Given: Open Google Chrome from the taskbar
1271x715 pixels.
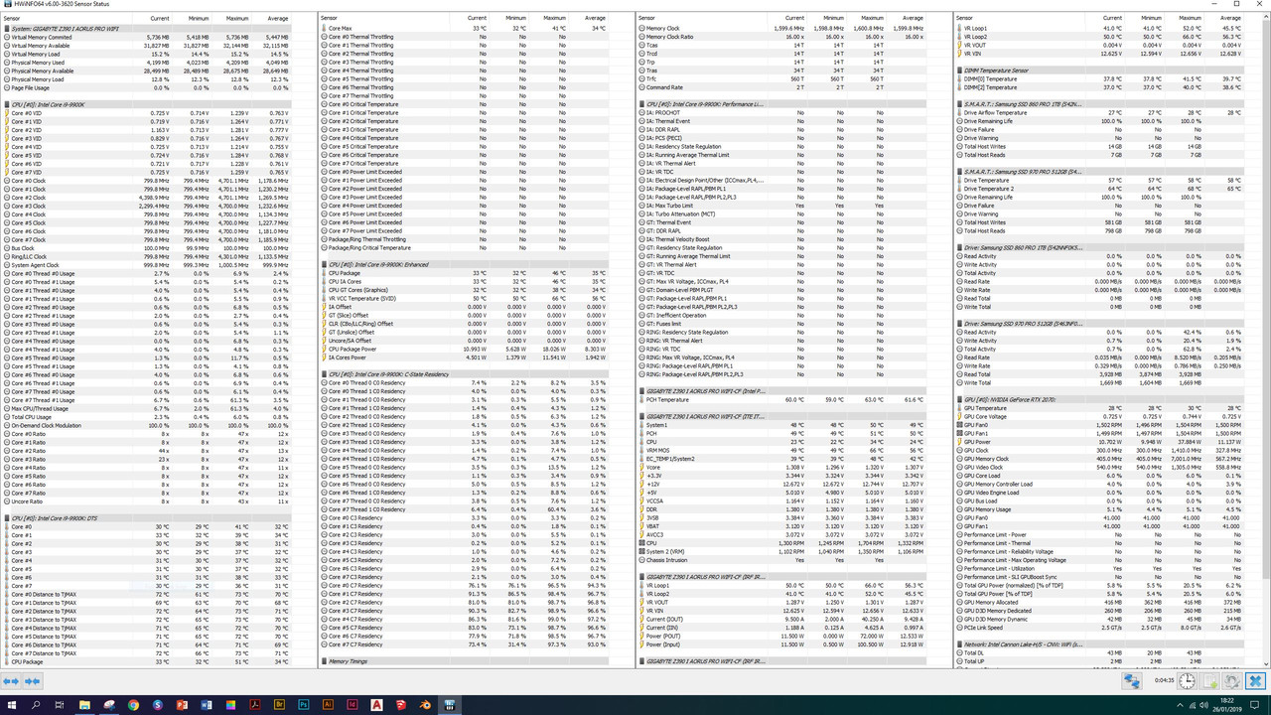Looking at the screenshot, I should [133, 705].
